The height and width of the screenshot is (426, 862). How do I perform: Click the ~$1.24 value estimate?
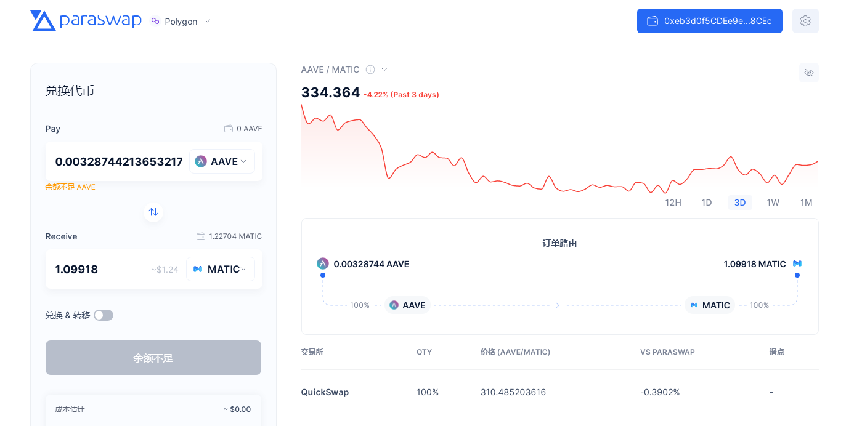(x=165, y=270)
